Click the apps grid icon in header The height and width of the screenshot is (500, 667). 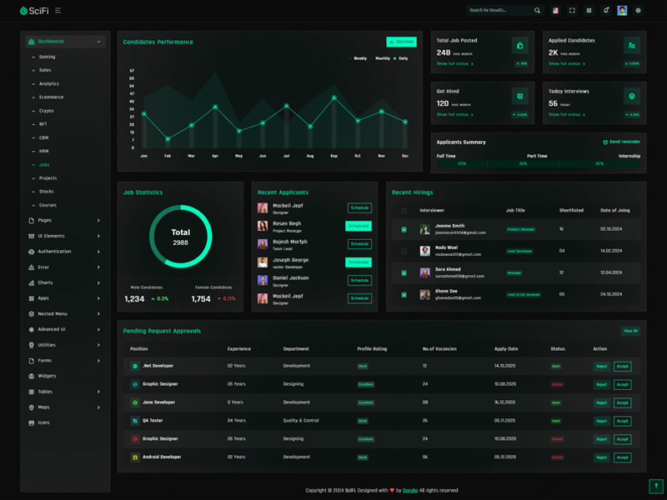pos(589,11)
